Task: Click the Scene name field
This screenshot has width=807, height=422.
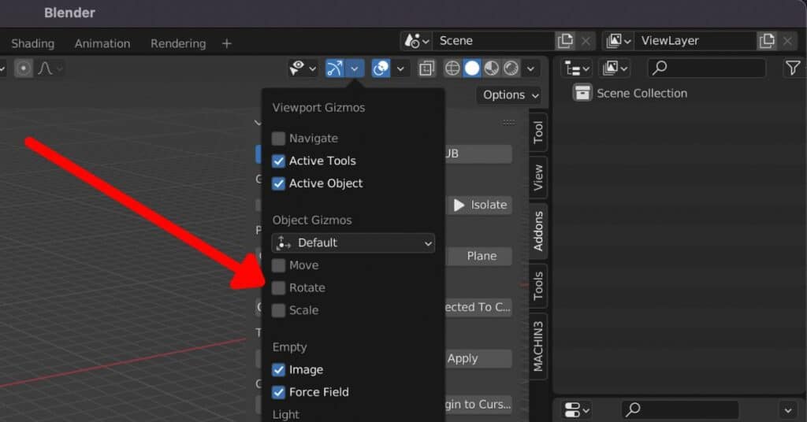Action: click(x=493, y=41)
